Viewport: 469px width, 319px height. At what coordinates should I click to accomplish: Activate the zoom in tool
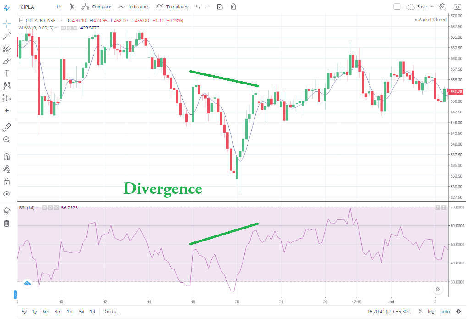6,140
